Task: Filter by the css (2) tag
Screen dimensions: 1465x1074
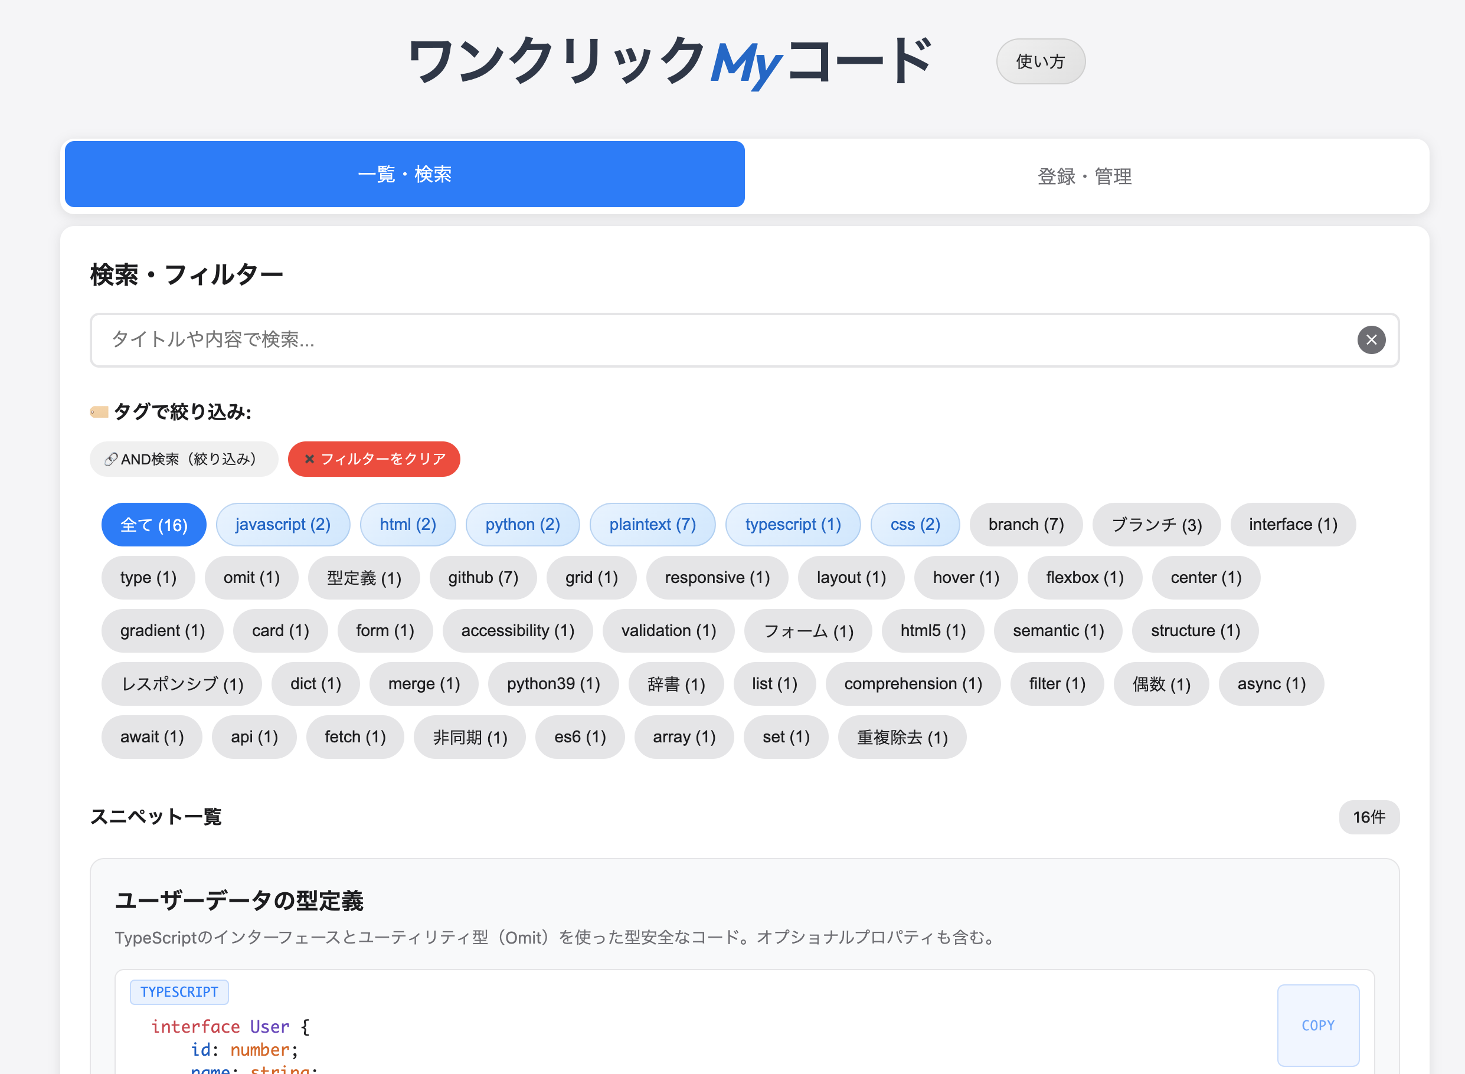Action: click(915, 525)
